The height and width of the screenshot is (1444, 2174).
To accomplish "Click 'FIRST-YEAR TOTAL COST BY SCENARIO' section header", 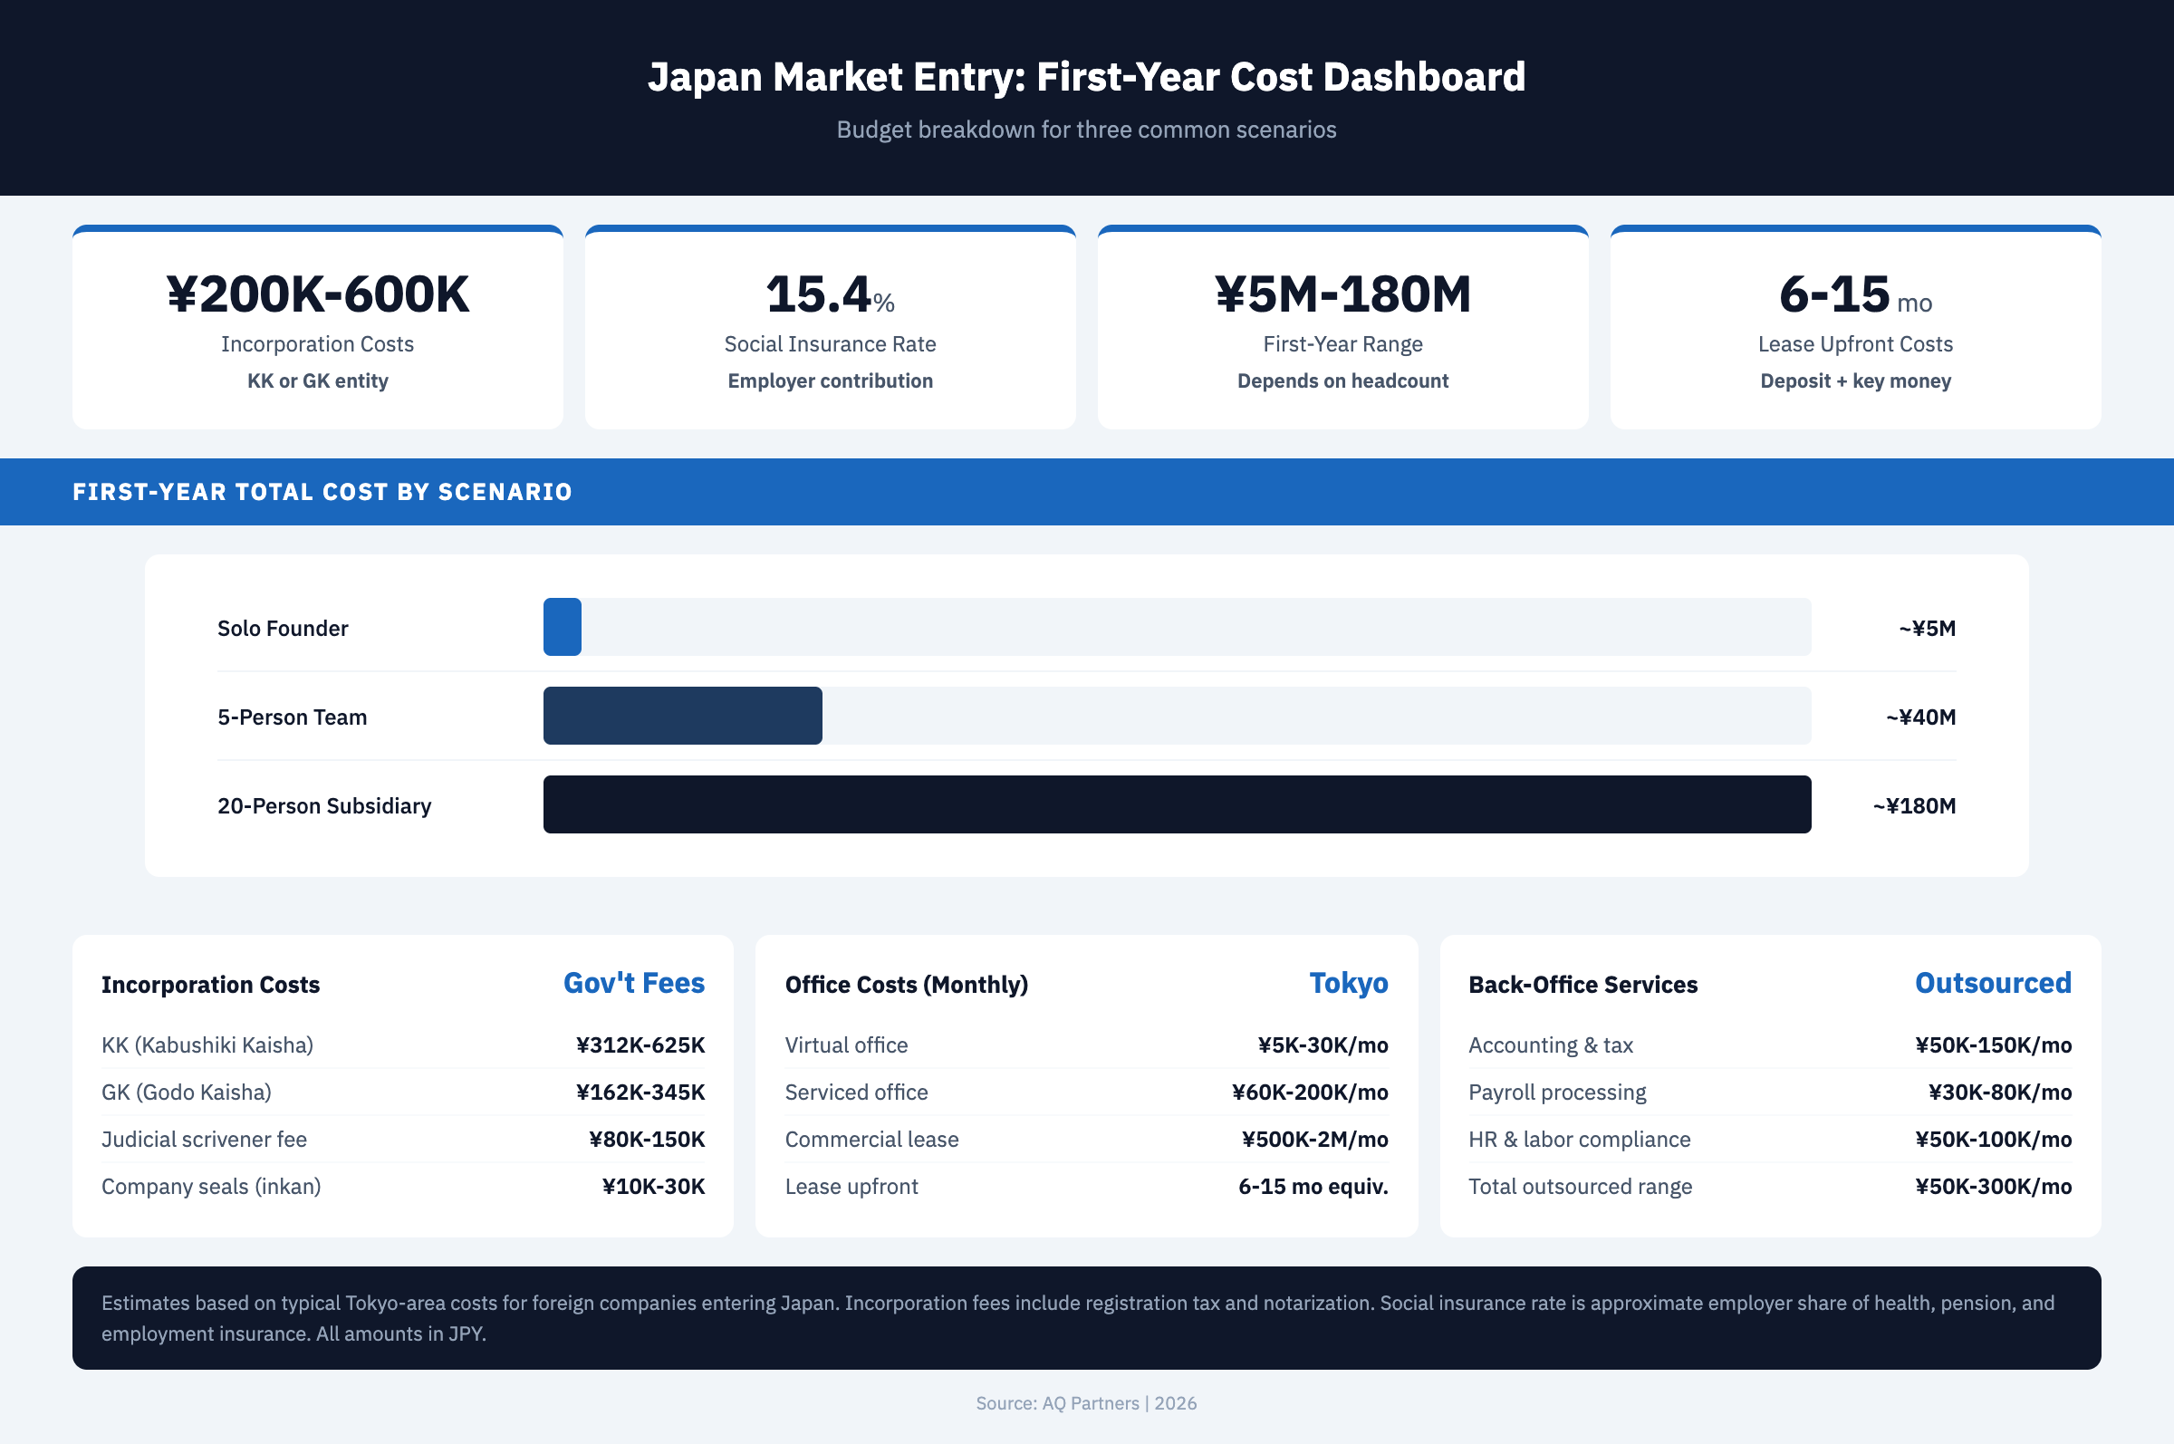I will click(322, 492).
